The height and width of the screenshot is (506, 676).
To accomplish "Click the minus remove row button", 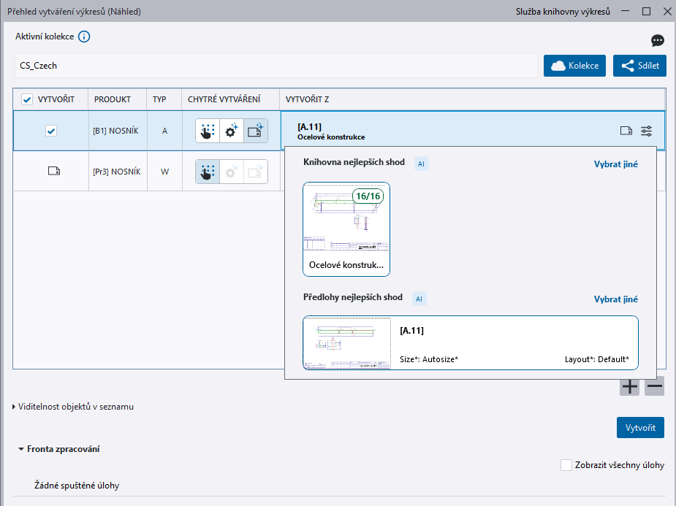I will tap(654, 386).
